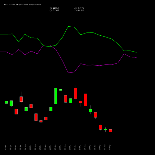Click the "15 May" date axis label
Image resolution: width=155 pixels, height=155 pixels.
[x=70, y=147]
